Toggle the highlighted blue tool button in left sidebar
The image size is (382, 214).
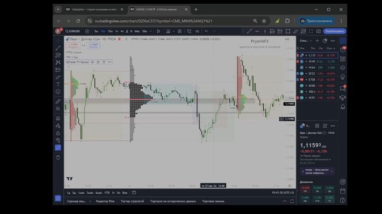pos(58,148)
